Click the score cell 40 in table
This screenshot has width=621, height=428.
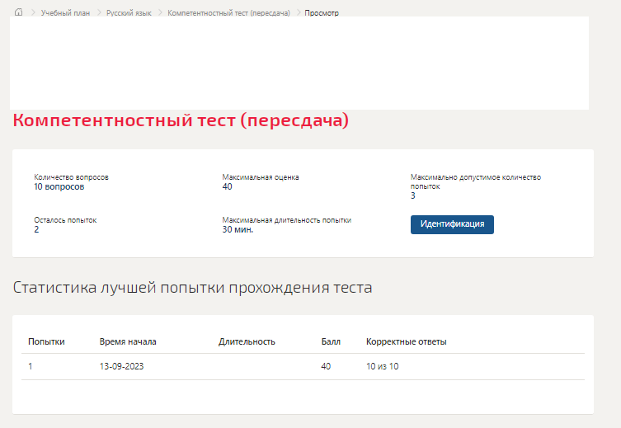click(x=326, y=366)
